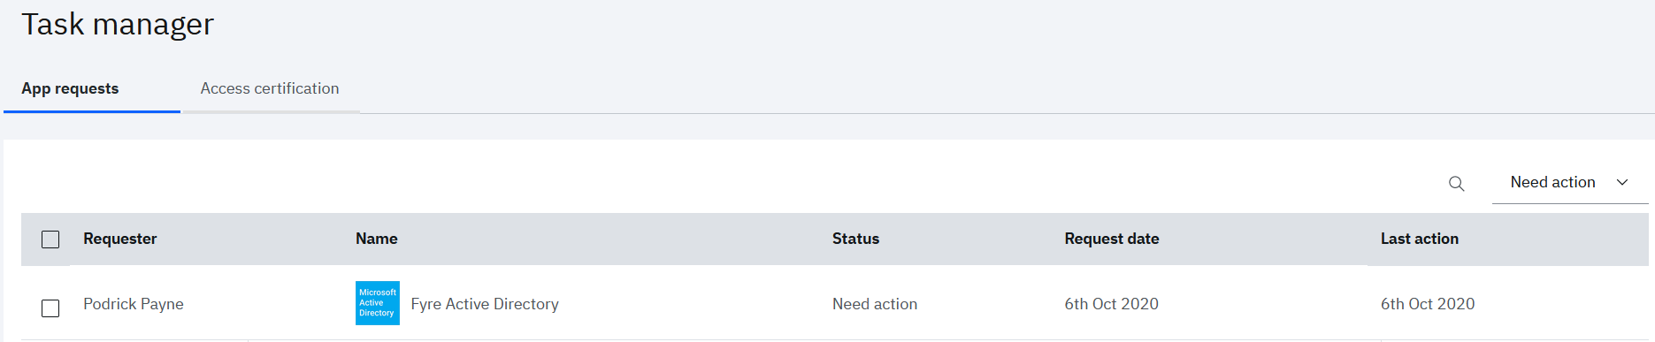The image size is (1655, 342).
Task: Sort by the Status column header
Action: click(855, 239)
